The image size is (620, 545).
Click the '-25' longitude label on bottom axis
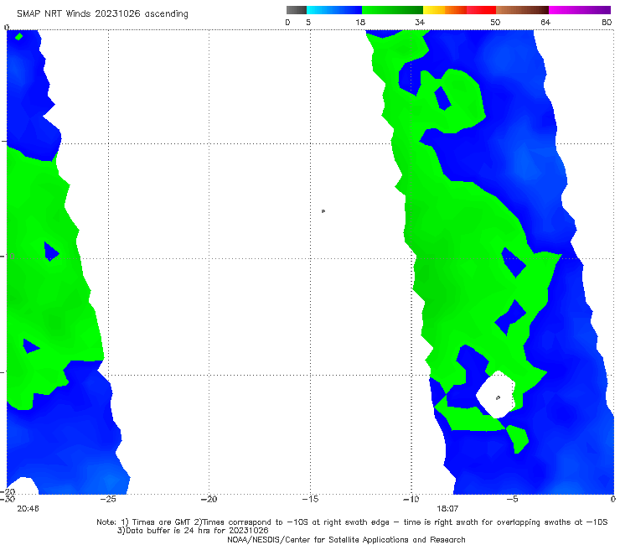[x=108, y=499]
